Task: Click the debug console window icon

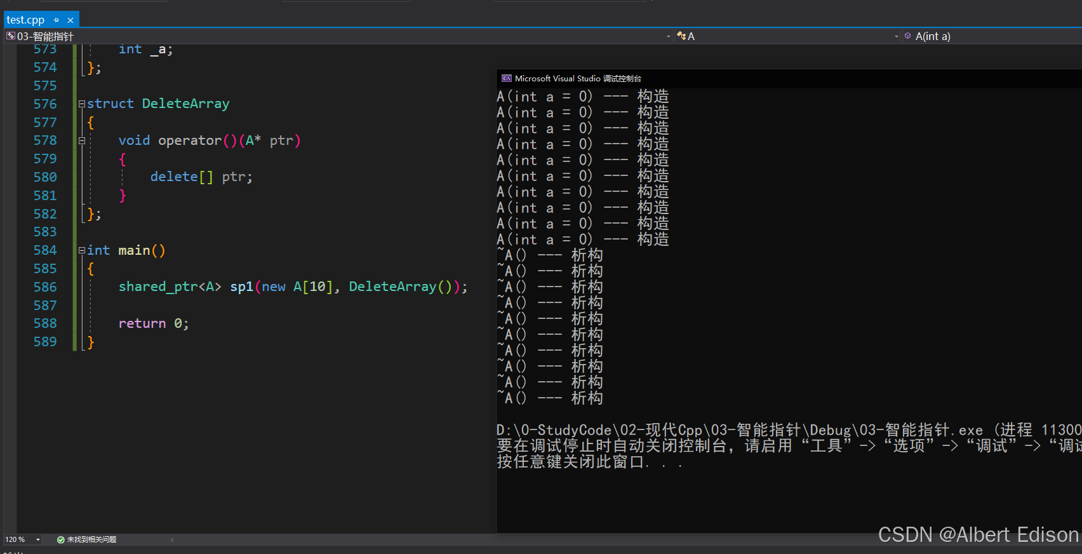Action: click(x=507, y=78)
